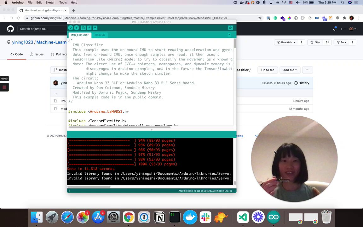Bookmark page with the star icon
Screen dimensions: 363x227
point(260,18)
